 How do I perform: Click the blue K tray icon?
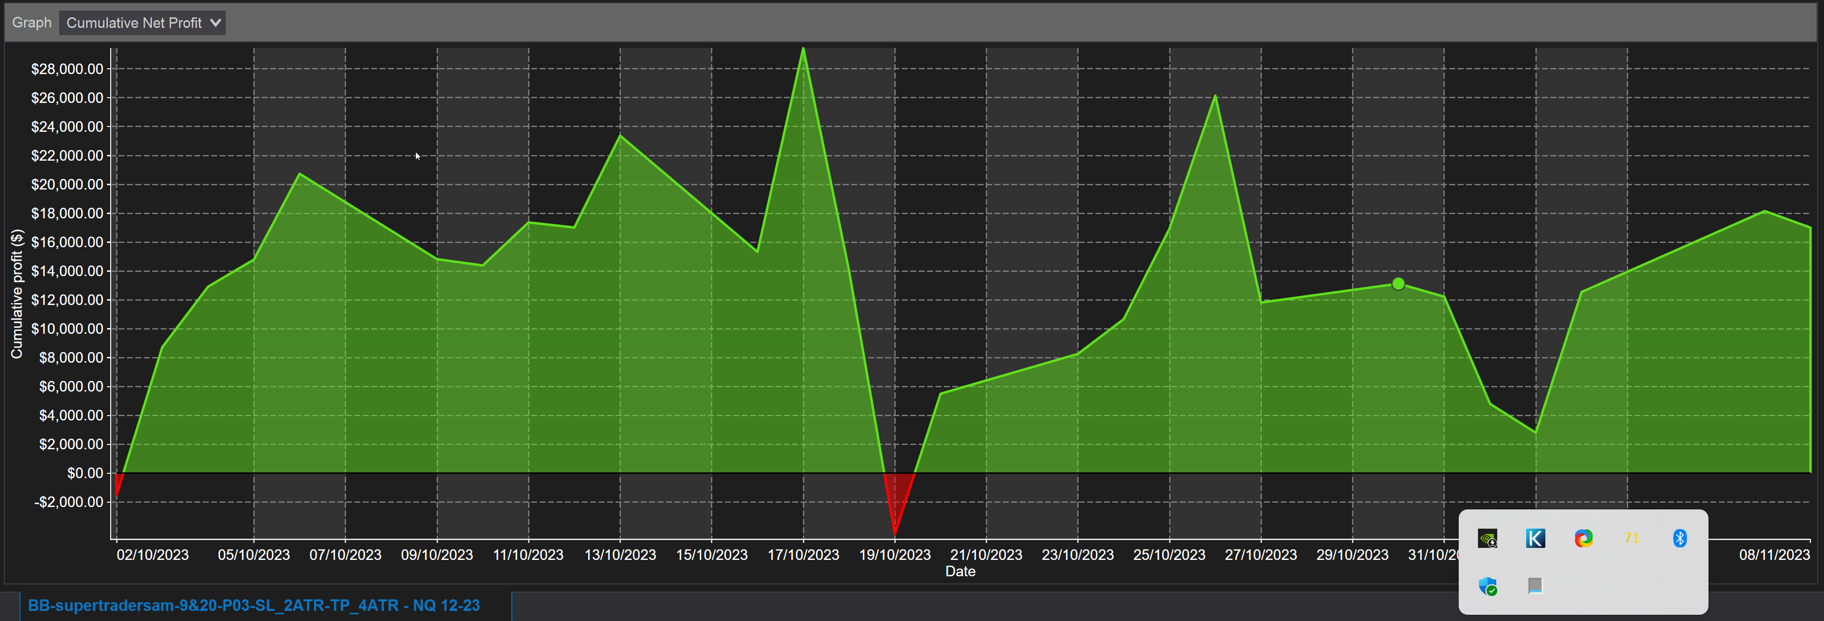1535,538
